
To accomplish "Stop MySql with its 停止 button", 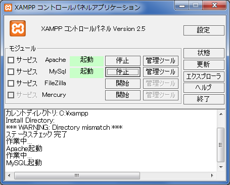I will point(123,72).
